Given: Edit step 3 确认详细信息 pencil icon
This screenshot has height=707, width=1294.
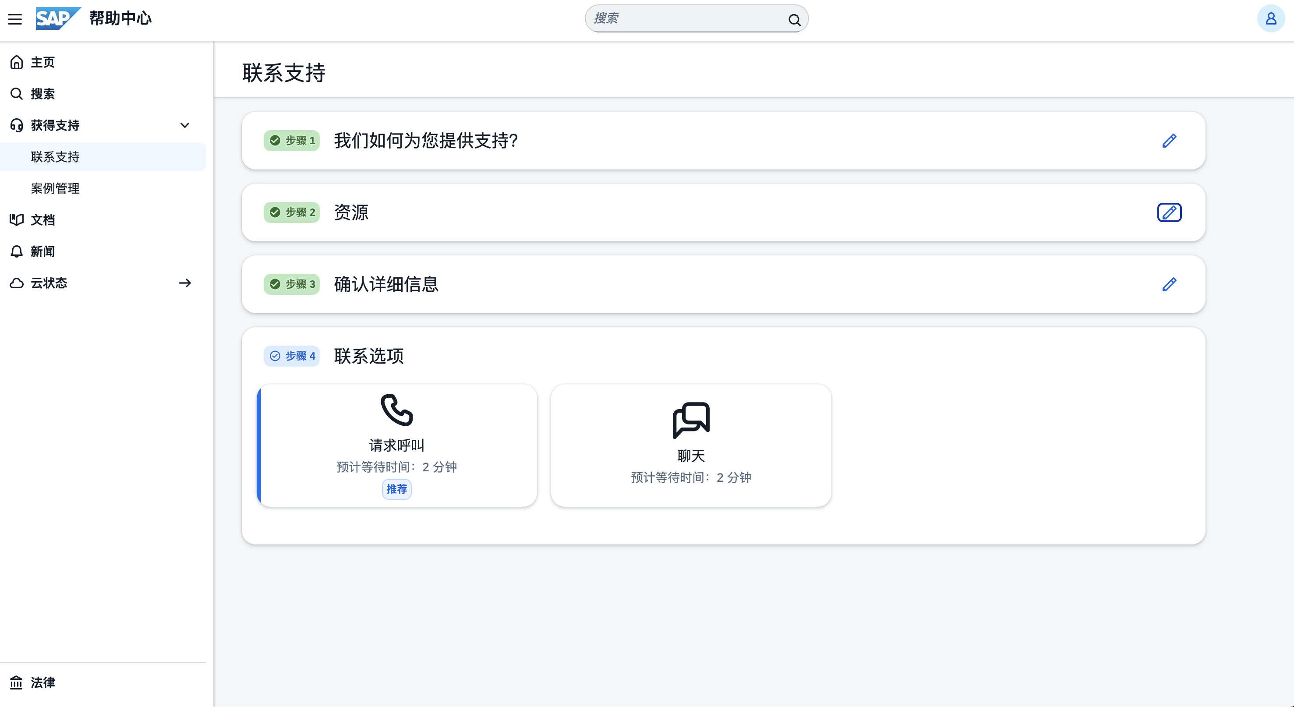Looking at the screenshot, I should point(1169,284).
